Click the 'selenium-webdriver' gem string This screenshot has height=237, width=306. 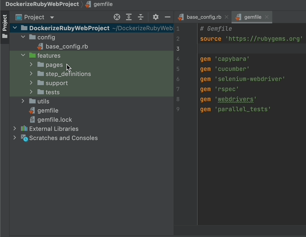coord(250,79)
